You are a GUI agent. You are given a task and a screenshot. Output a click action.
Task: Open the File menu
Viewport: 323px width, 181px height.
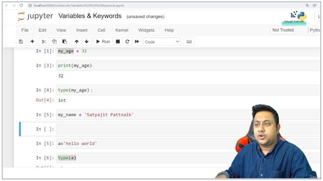pos(25,30)
